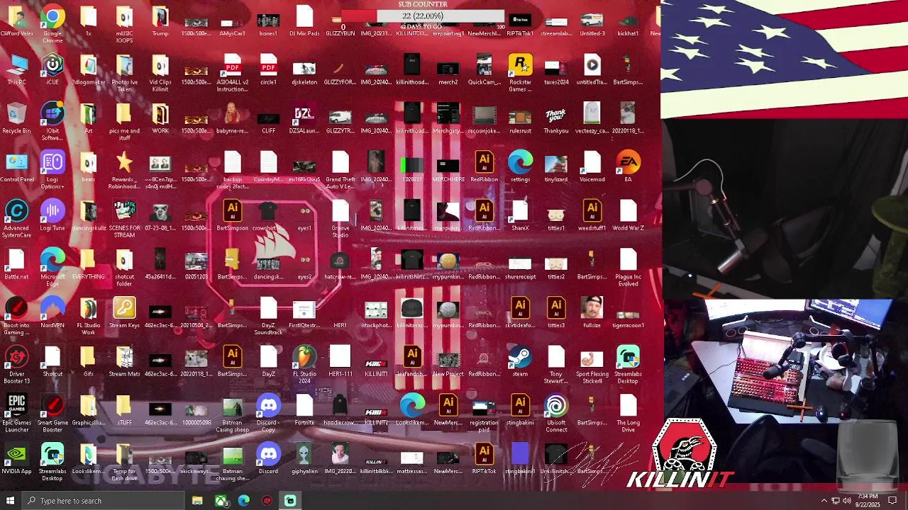Select the Logi Options+ shortcut
The image size is (908, 510).
coord(52,170)
